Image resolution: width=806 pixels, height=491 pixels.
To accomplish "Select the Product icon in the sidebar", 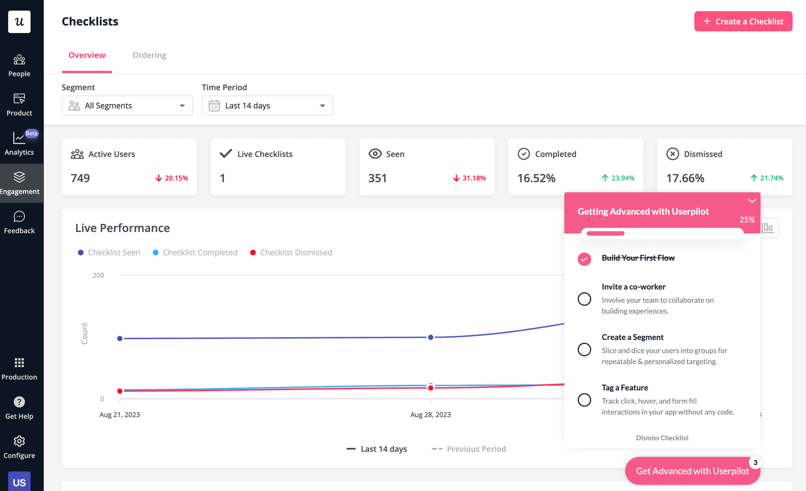I will [19, 104].
